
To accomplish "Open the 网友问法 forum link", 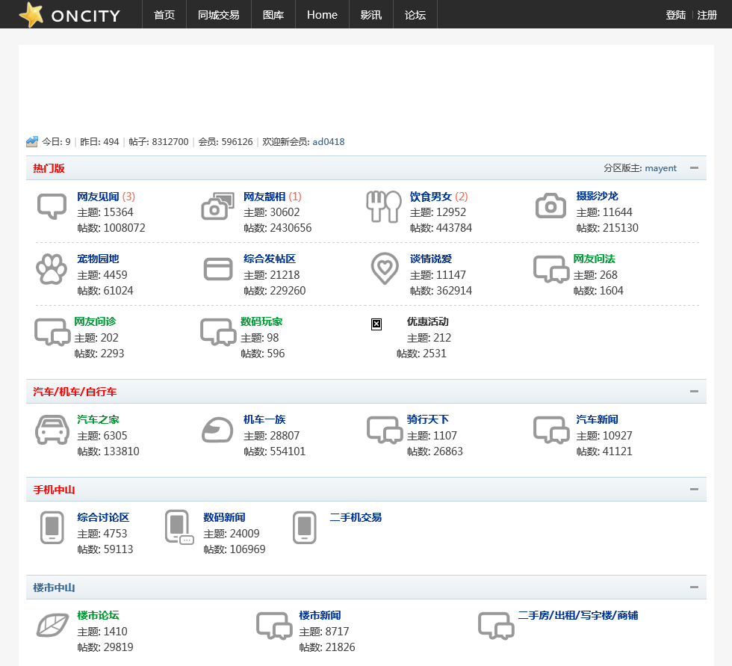I will click(595, 259).
